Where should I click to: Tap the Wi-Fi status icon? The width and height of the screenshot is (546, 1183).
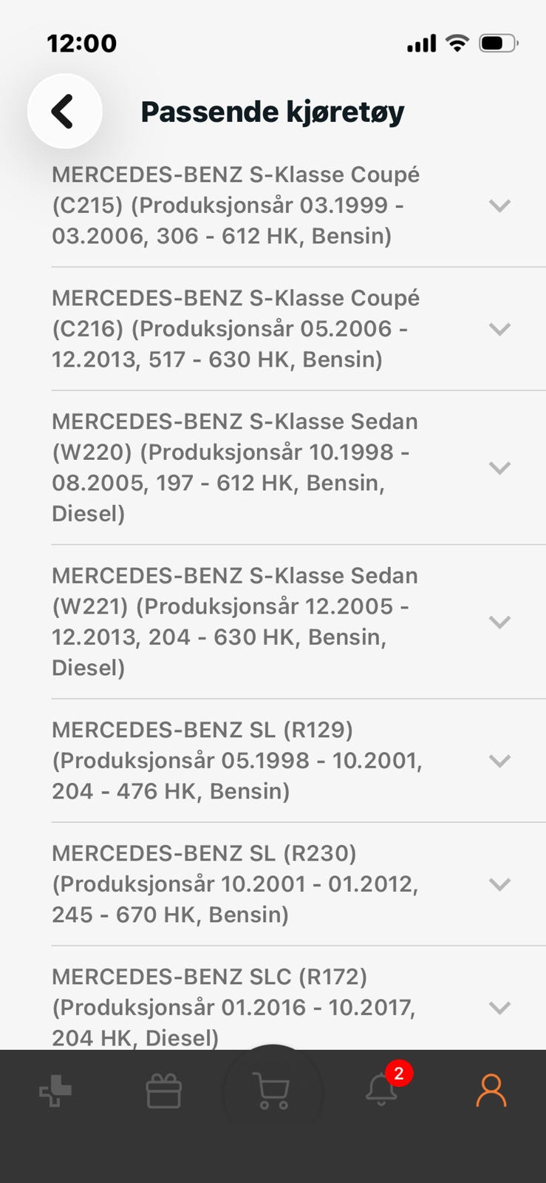tap(458, 43)
